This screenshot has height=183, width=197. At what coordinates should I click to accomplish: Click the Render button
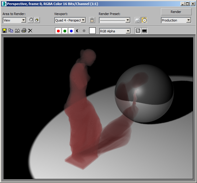pyautogui.click(x=176, y=12)
